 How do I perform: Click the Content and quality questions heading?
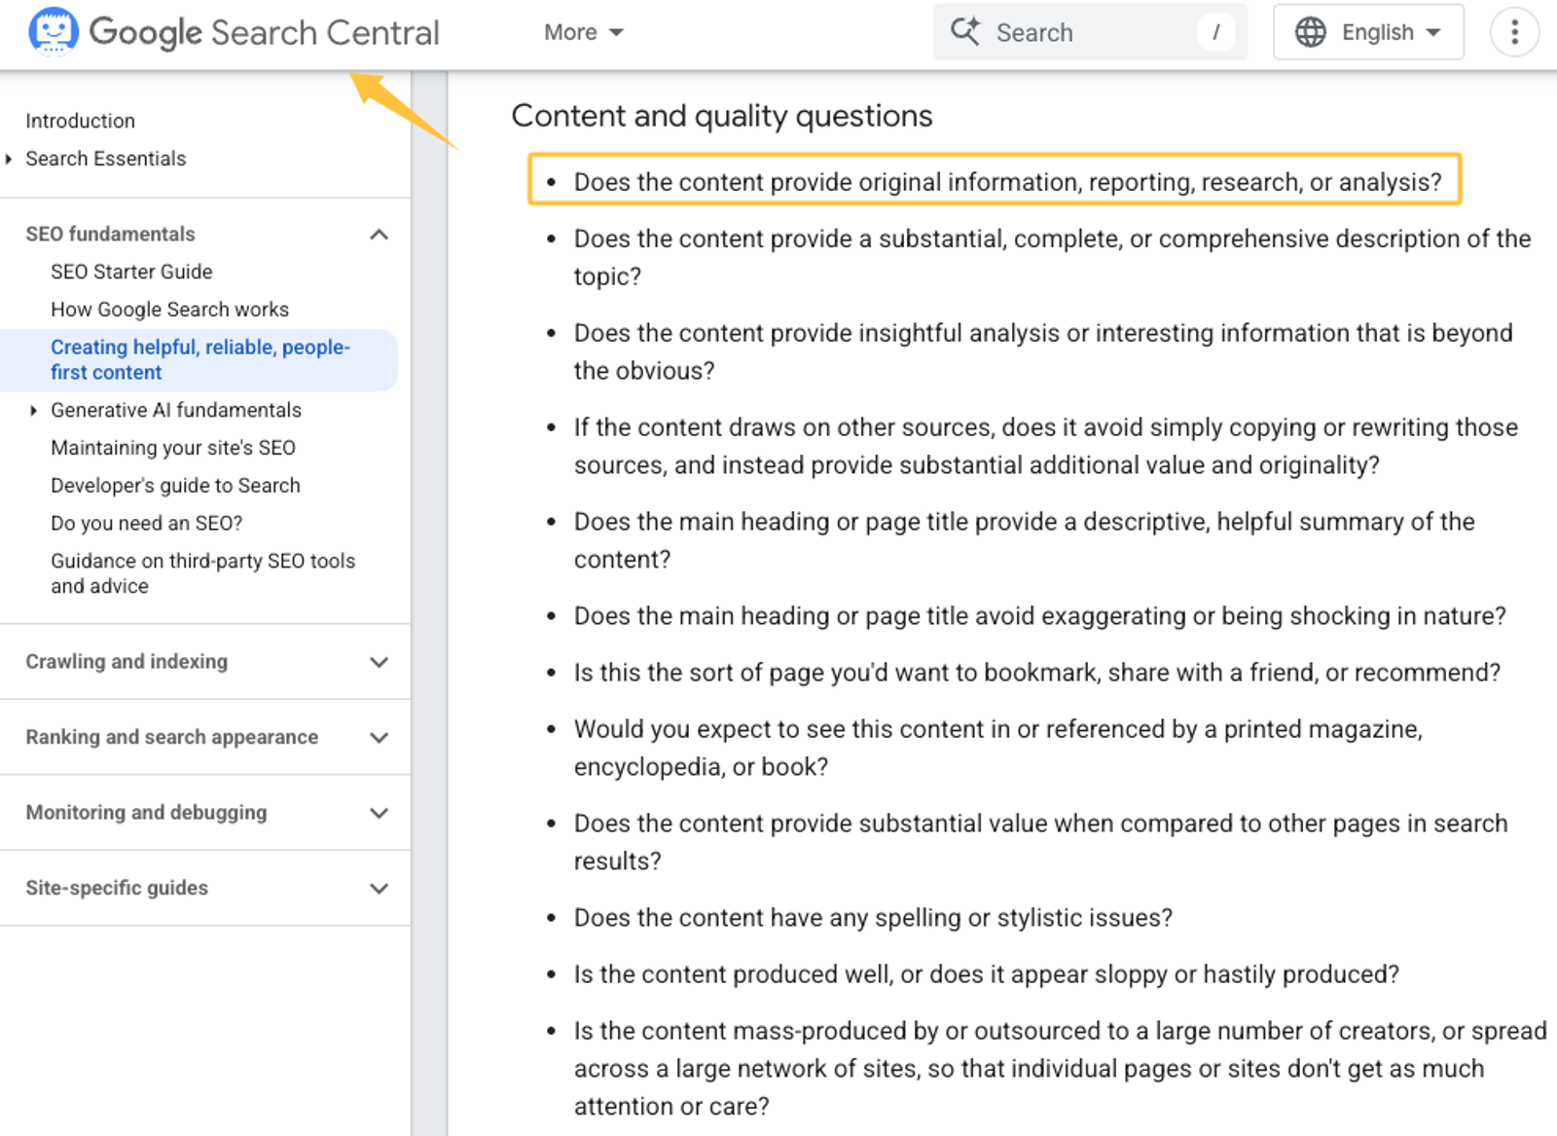pos(722,116)
